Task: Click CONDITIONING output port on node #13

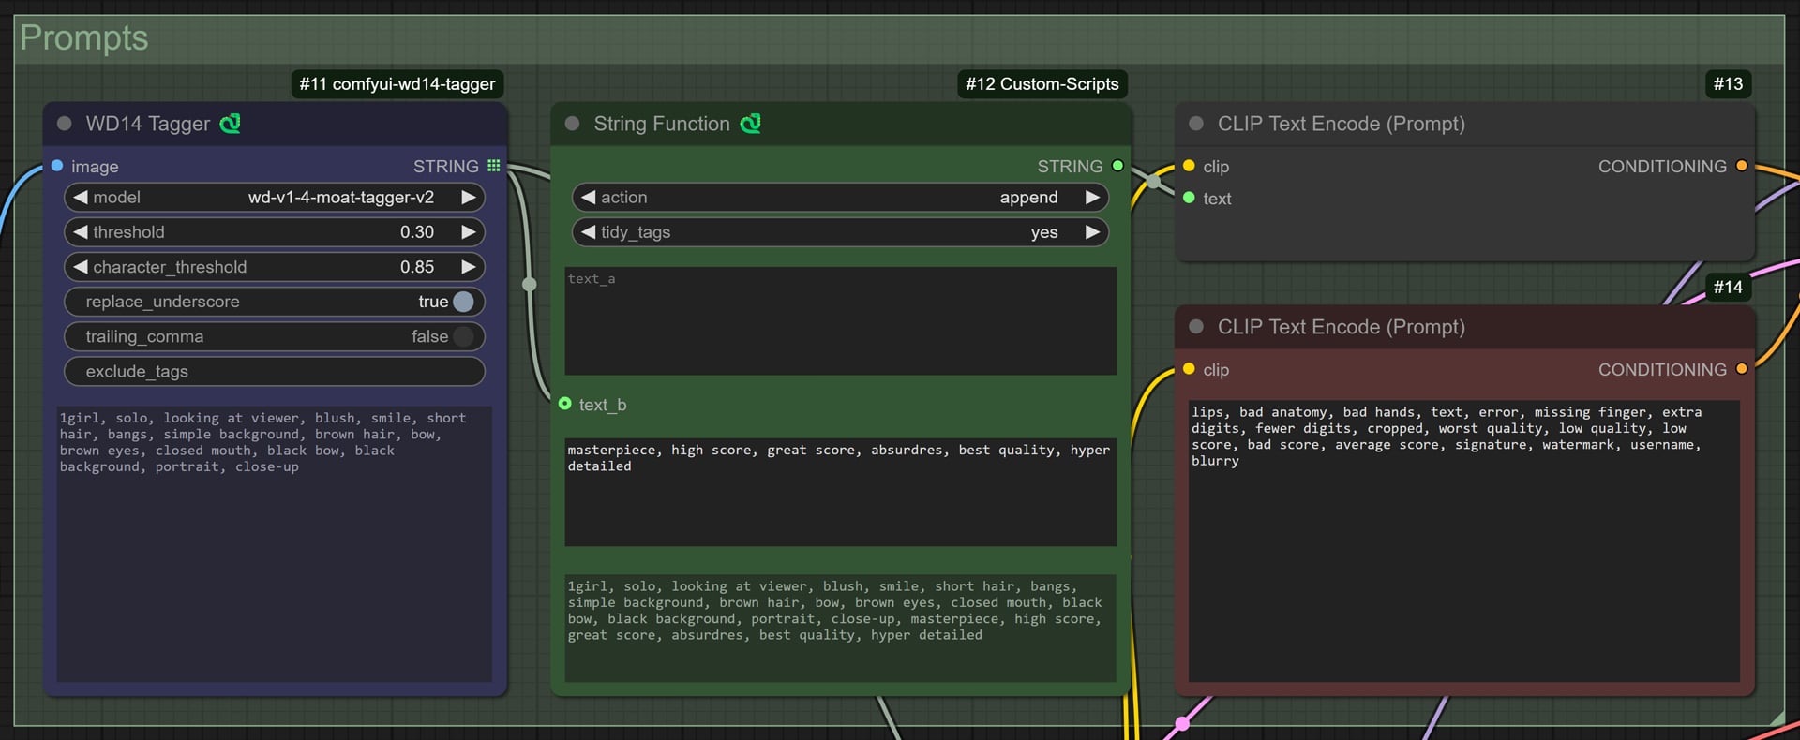Action: click(x=1742, y=166)
